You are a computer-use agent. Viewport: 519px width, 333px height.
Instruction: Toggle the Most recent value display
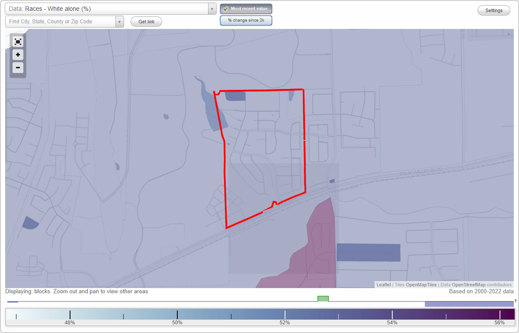coord(246,9)
